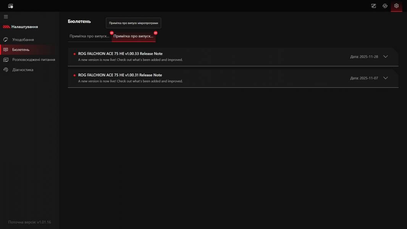The image size is (407, 229).
Task: Click the date 2025-11-28 label
Action: [364, 57]
